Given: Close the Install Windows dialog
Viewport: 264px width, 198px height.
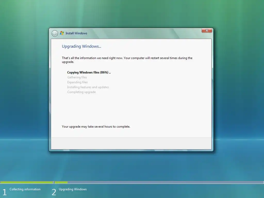Looking at the screenshot, I should [x=207, y=30].
